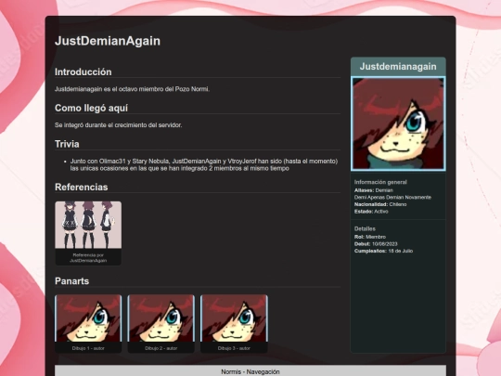Click the Aliases: Demian line
The height and width of the screenshot is (376, 501).
(x=374, y=190)
